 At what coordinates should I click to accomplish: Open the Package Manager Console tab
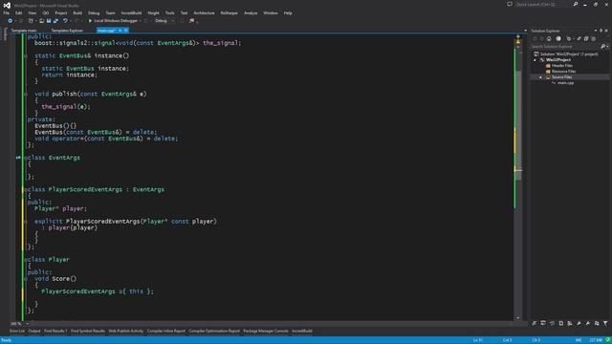266,332
